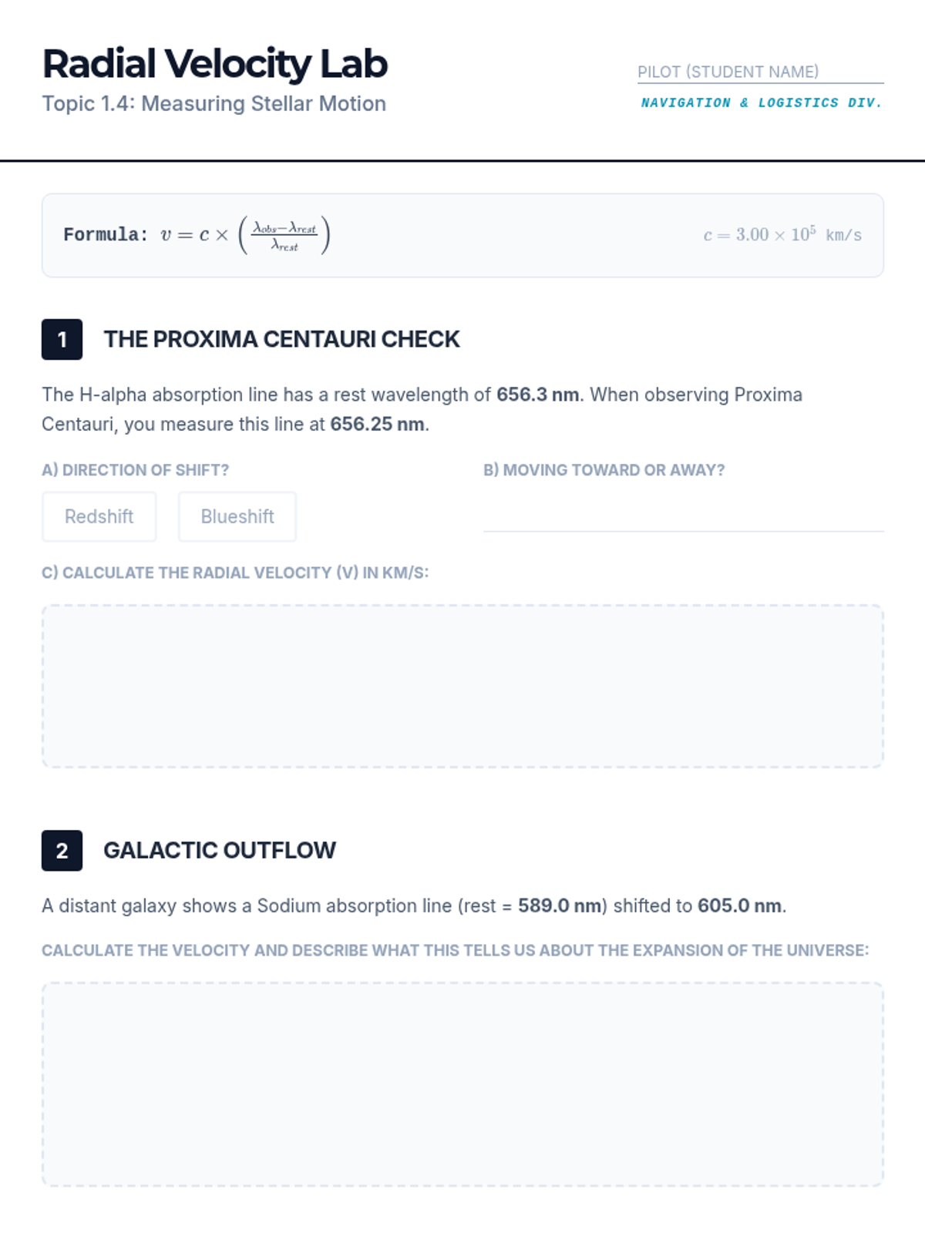Click the Direction of Shift question label
The image size is (925, 1233).
[136, 470]
